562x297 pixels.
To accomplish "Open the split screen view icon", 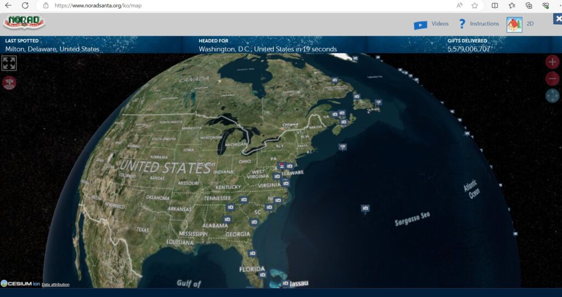I will (494, 5).
